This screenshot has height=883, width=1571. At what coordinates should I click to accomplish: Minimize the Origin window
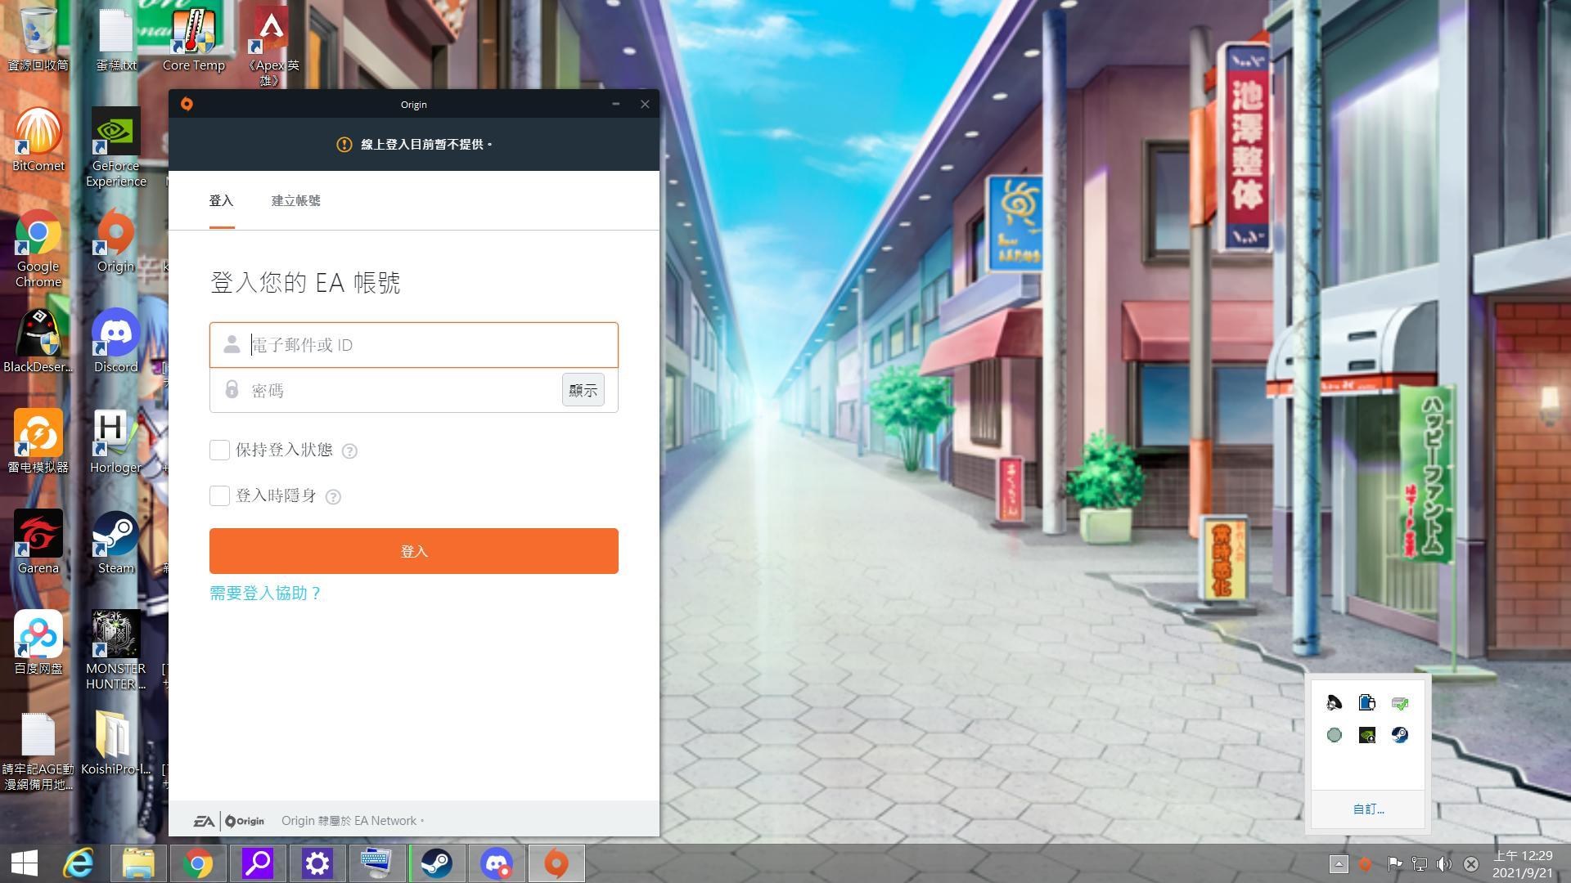tap(616, 104)
